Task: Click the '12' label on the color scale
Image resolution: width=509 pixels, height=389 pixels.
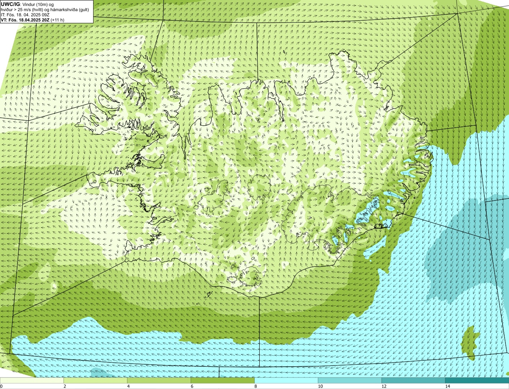Action: pos(383,386)
